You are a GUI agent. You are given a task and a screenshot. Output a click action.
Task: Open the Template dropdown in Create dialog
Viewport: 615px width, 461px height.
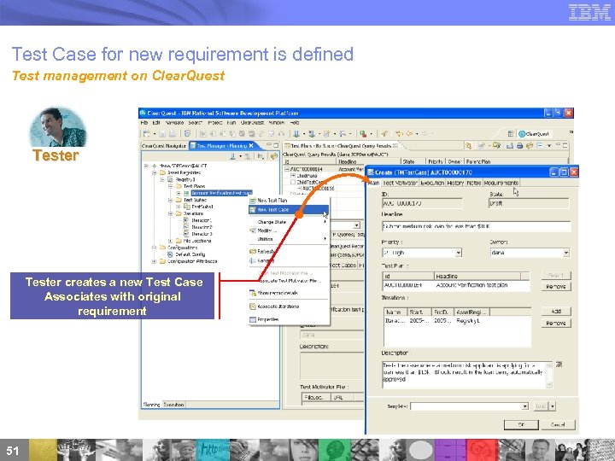point(524,406)
